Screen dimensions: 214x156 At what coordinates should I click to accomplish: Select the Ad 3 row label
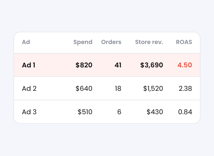click(29, 112)
